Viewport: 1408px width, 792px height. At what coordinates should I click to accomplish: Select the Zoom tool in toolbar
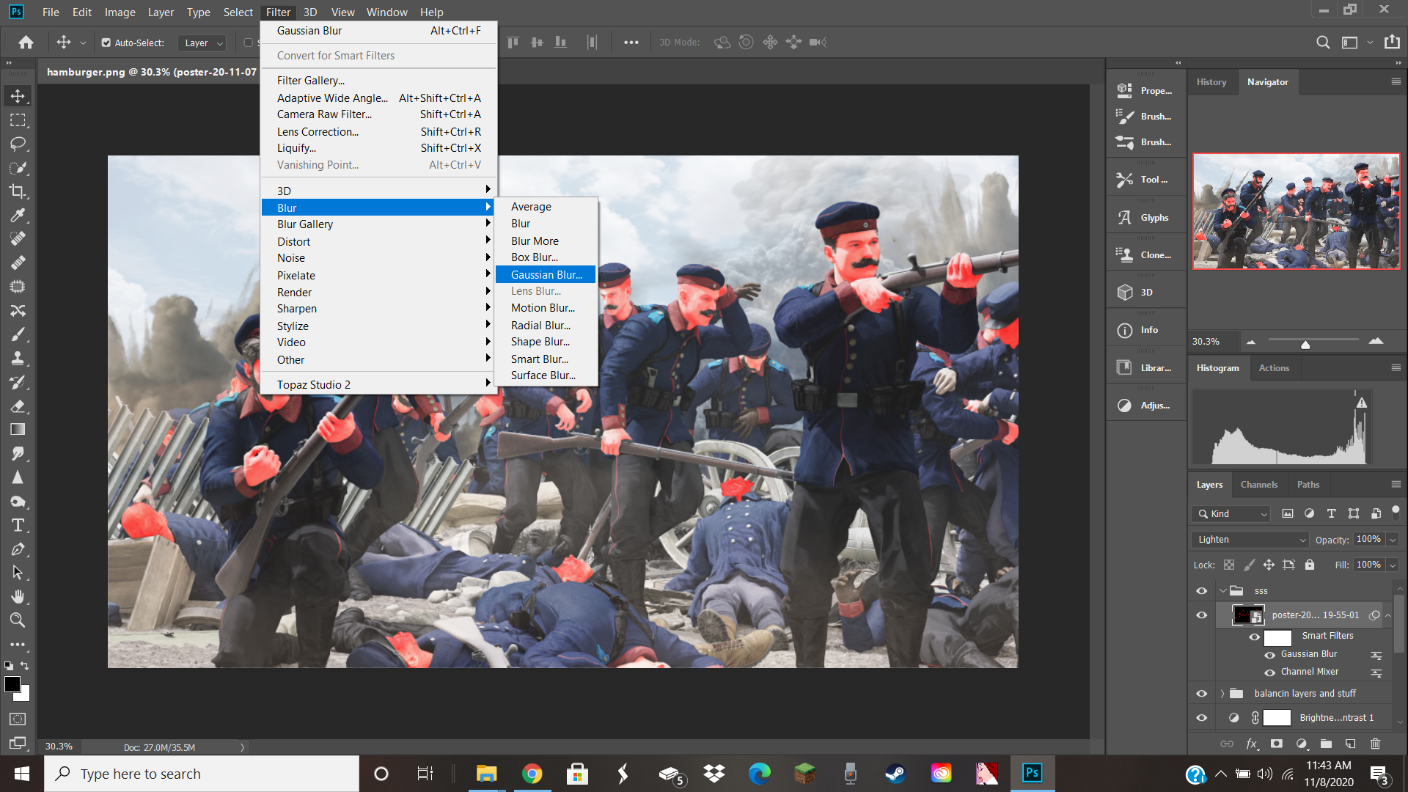pyautogui.click(x=18, y=620)
